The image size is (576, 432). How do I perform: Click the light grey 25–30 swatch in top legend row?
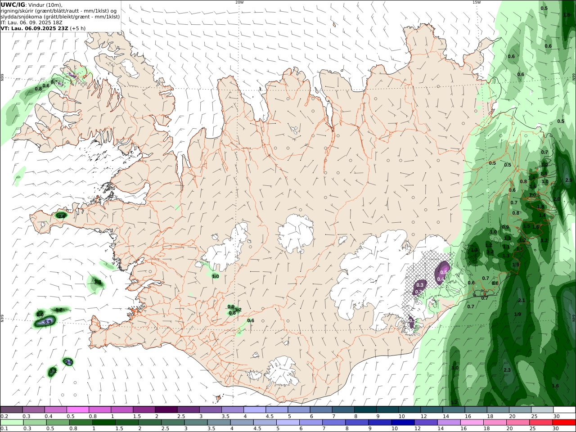tap(542, 409)
